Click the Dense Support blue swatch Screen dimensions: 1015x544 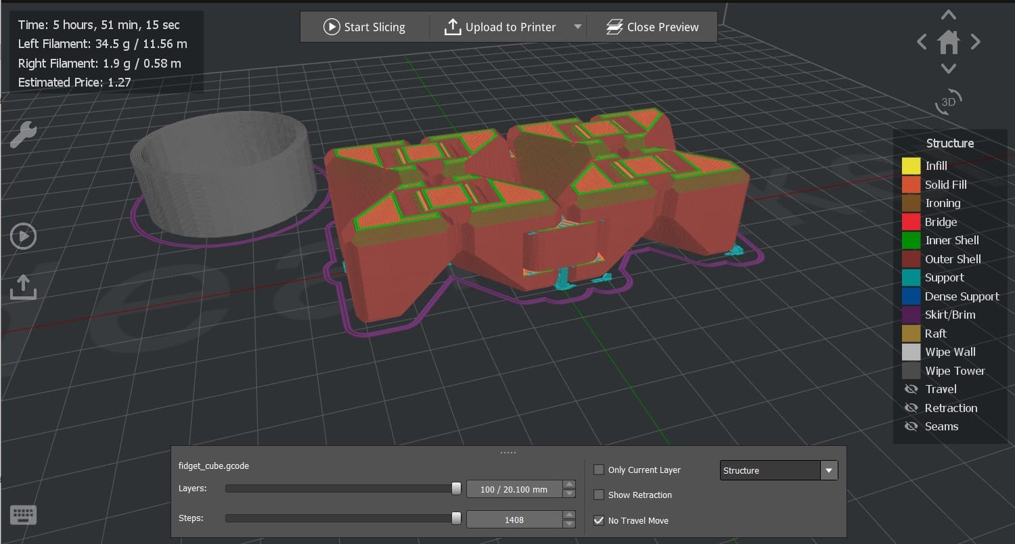(x=911, y=296)
